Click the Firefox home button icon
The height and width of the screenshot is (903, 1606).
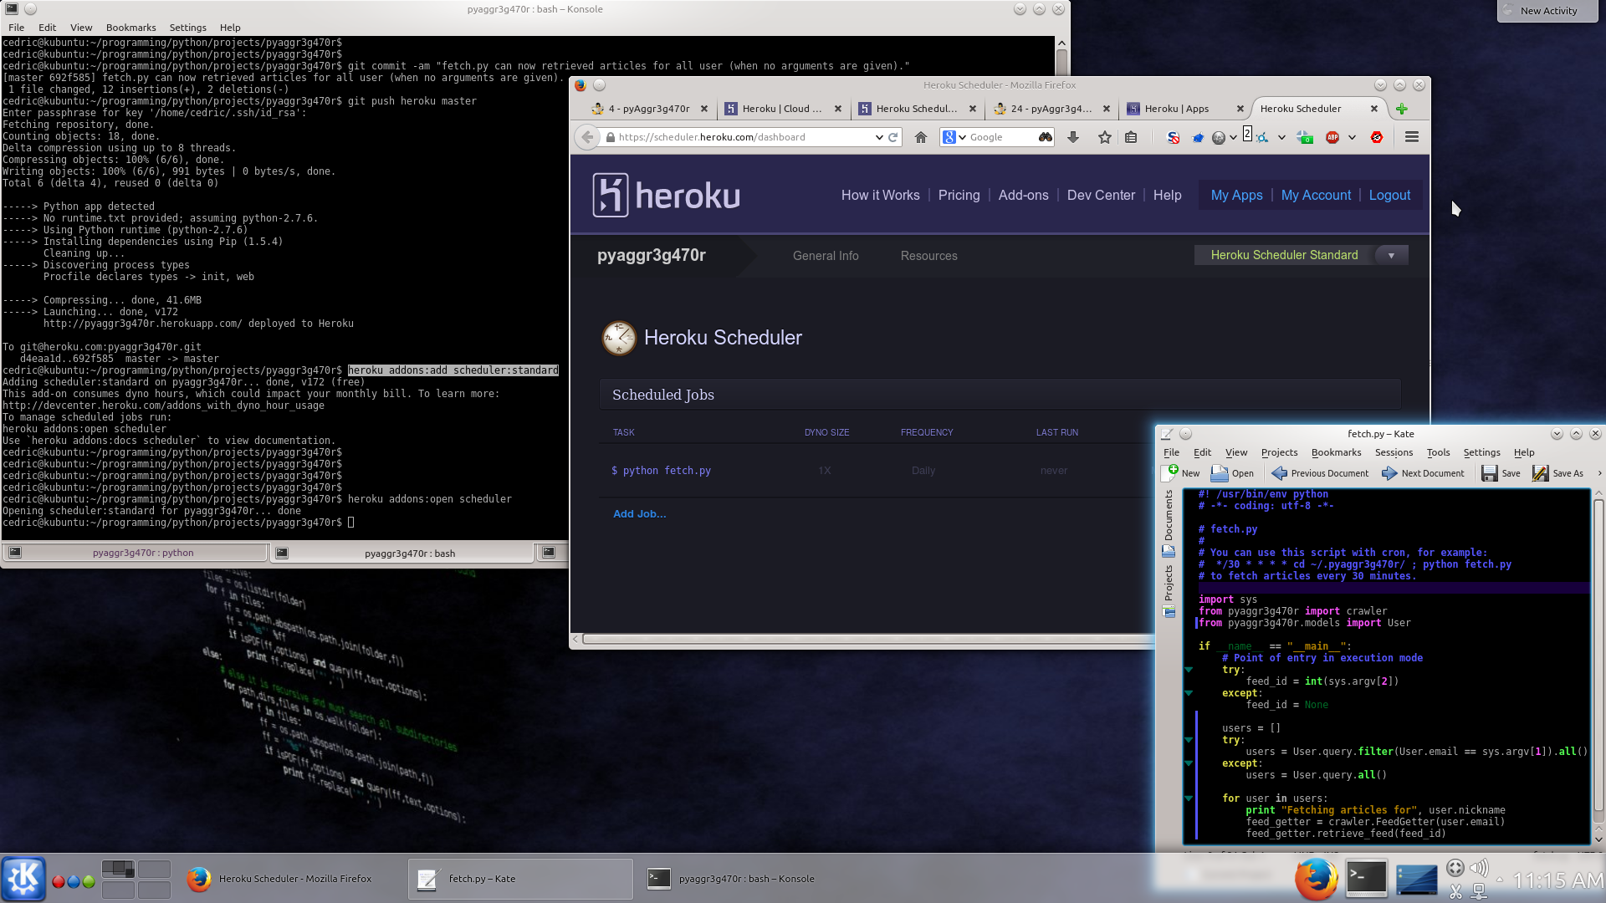[918, 137]
